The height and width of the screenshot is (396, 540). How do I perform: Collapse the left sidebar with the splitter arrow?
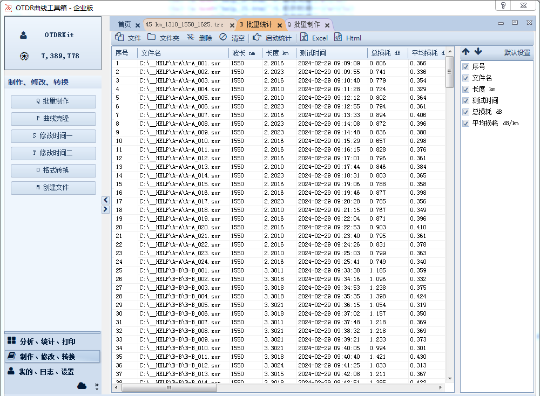click(106, 200)
